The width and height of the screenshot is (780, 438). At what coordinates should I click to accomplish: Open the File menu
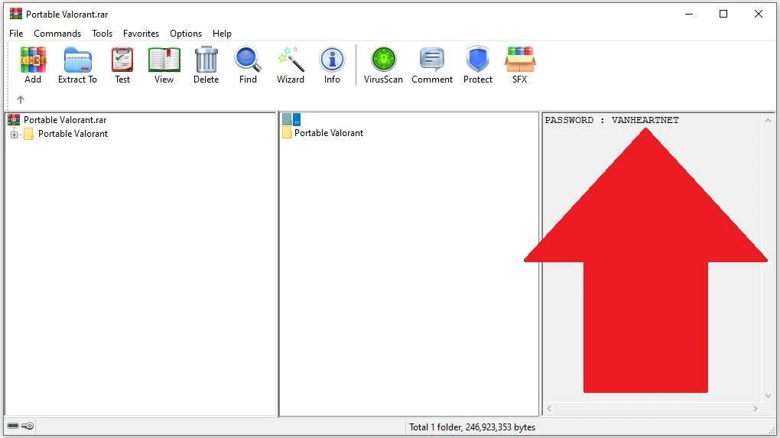[x=16, y=34]
